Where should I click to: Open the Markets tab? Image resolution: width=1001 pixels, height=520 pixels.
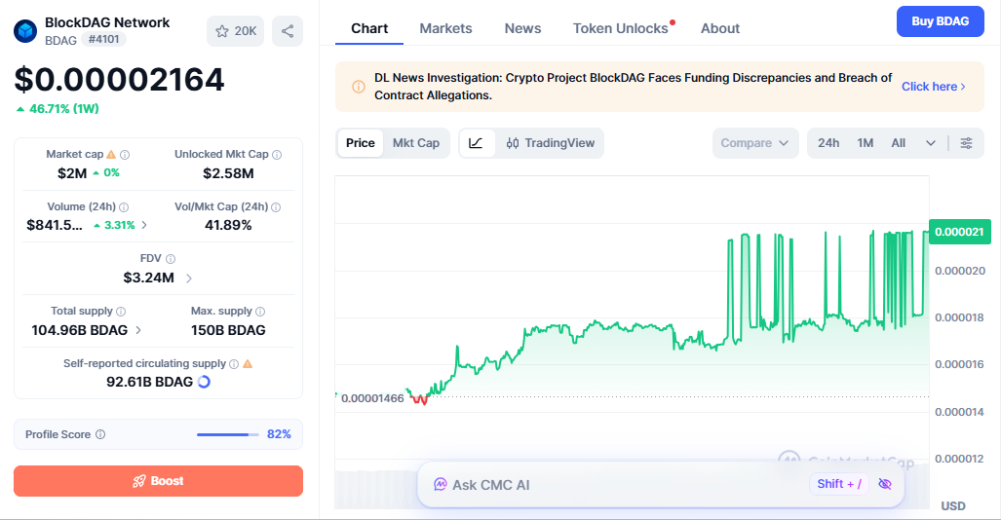(x=445, y=28)
